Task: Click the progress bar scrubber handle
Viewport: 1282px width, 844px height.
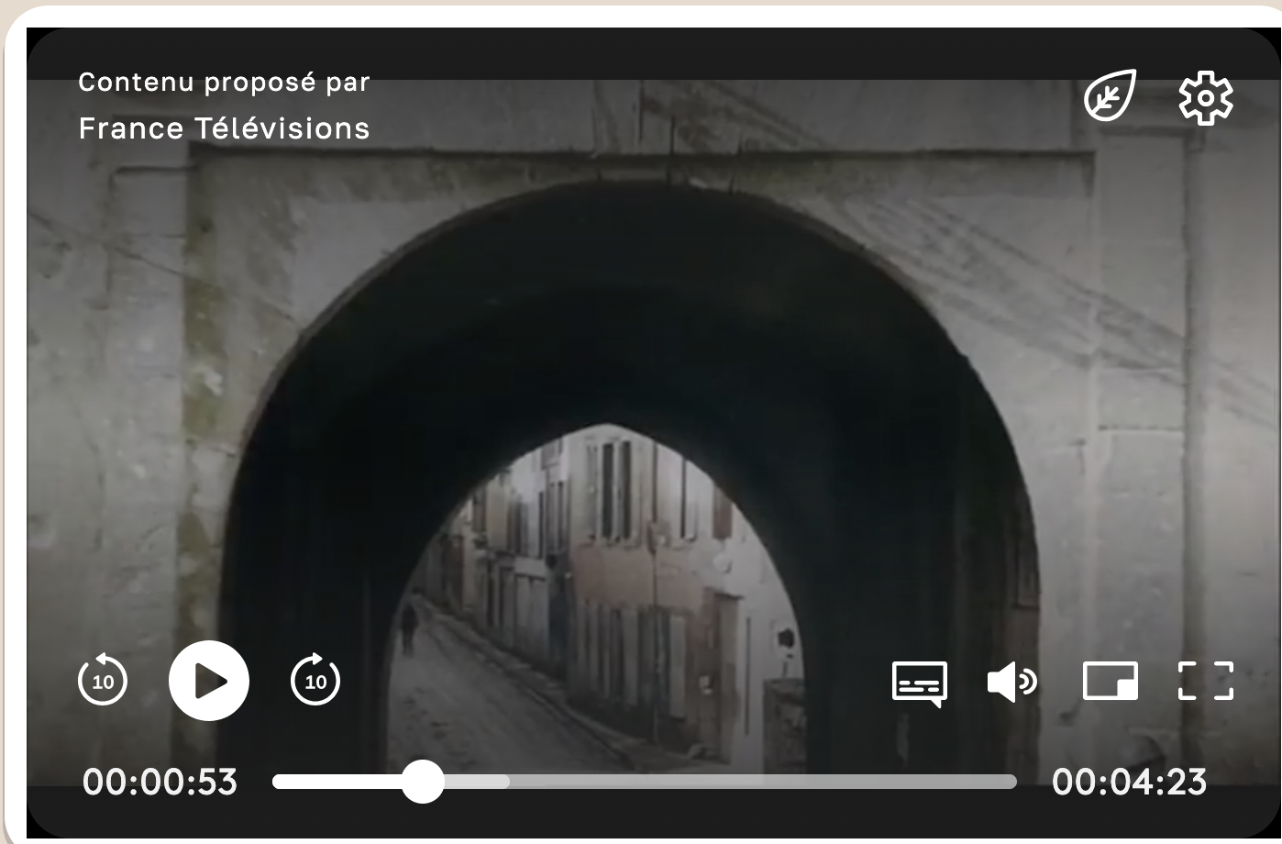Action: [x=423, y=782]
